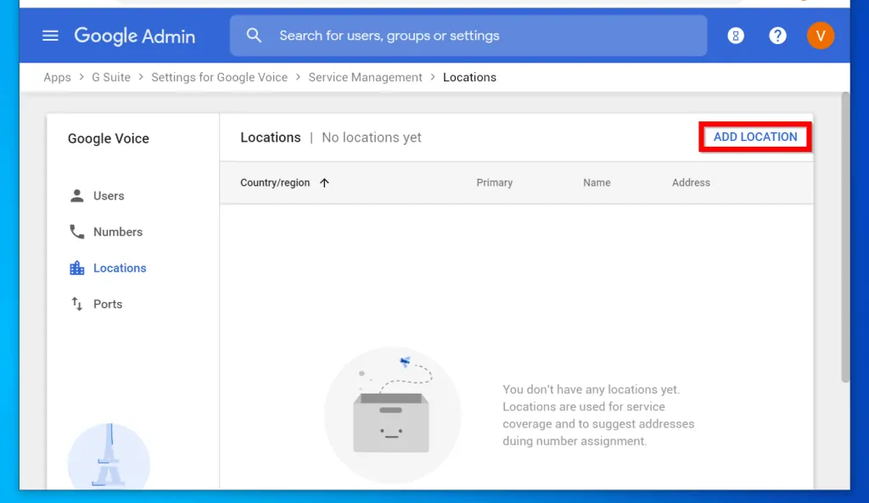Click the Locations building icon in sidebar

[77, 268]
